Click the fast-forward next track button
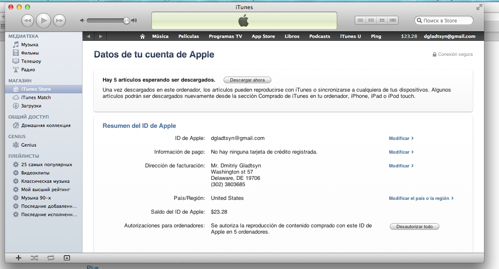This screenshot has width=499, height=269. tap(59, 21)
